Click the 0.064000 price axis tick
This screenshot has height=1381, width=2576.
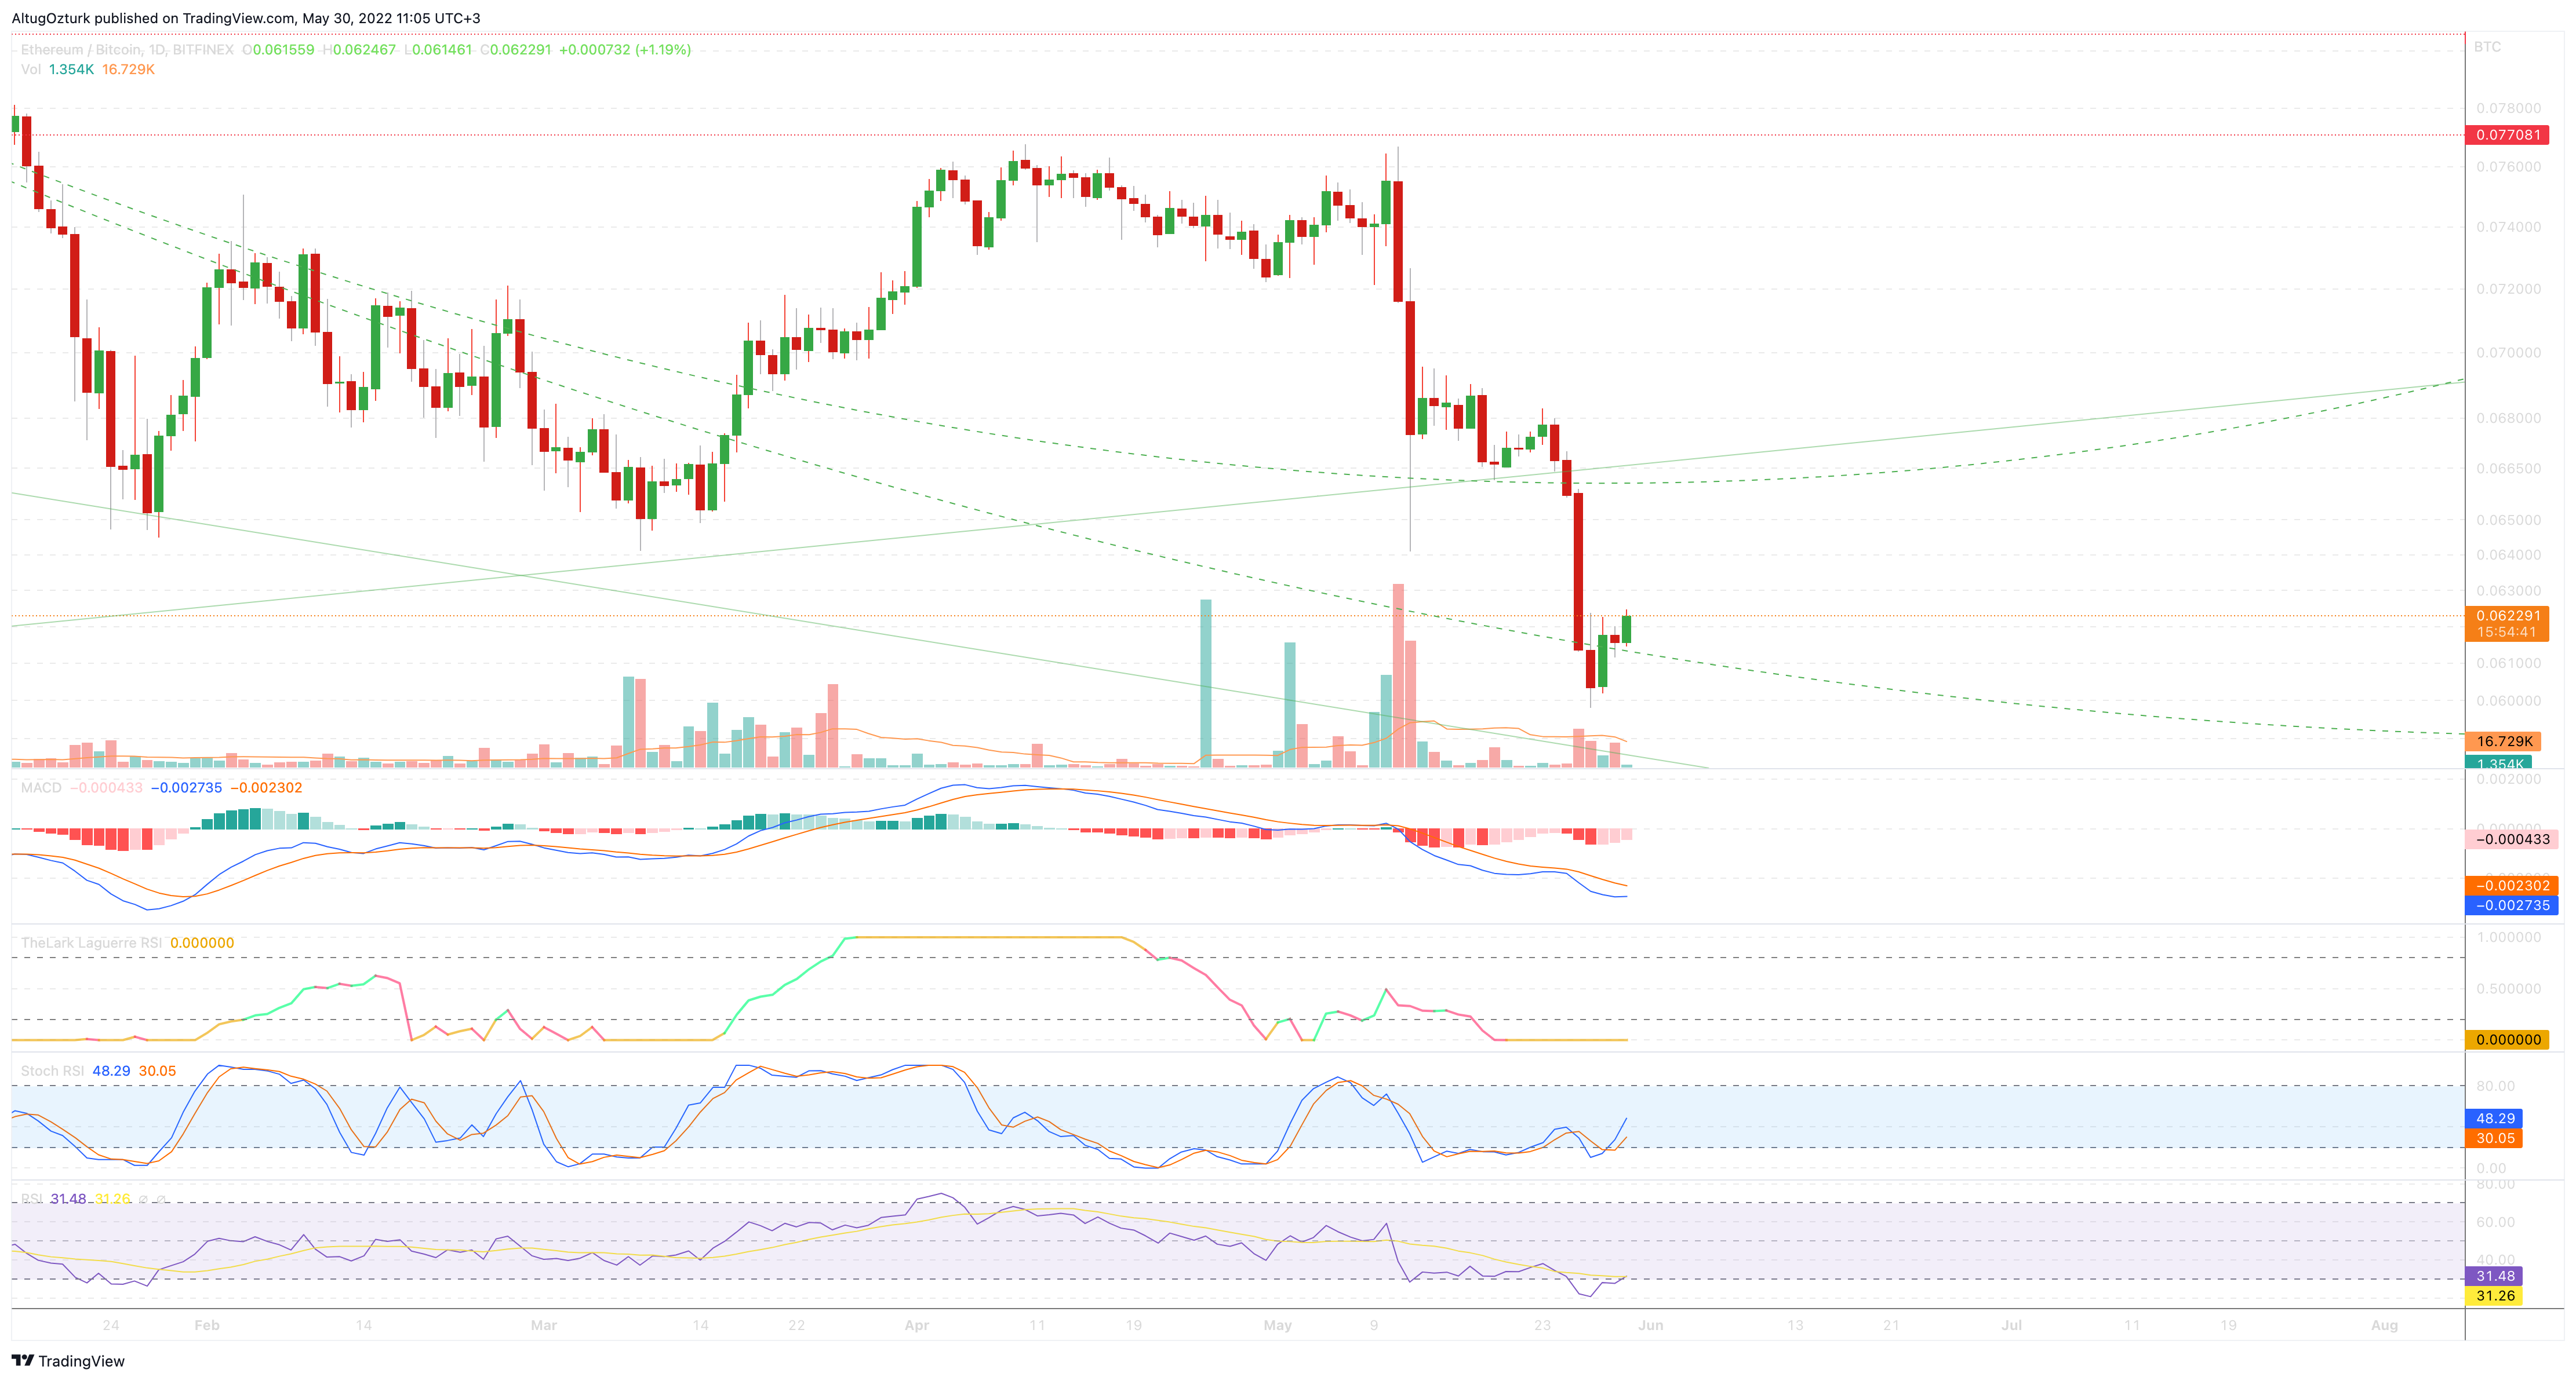(2508, 554)
